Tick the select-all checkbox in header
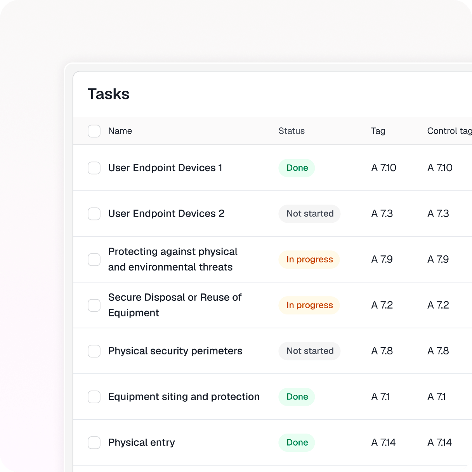Viewport: 472px width, 472px height. tap(94, 131)
